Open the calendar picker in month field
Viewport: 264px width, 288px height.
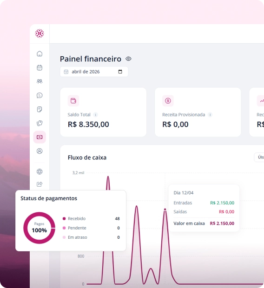[120, 72]
